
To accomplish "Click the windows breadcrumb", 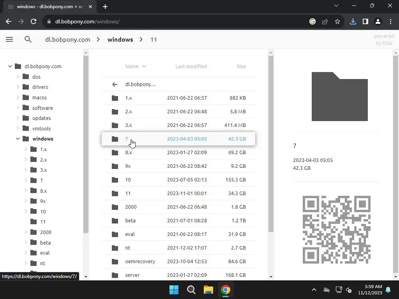I will click(120, 39).
